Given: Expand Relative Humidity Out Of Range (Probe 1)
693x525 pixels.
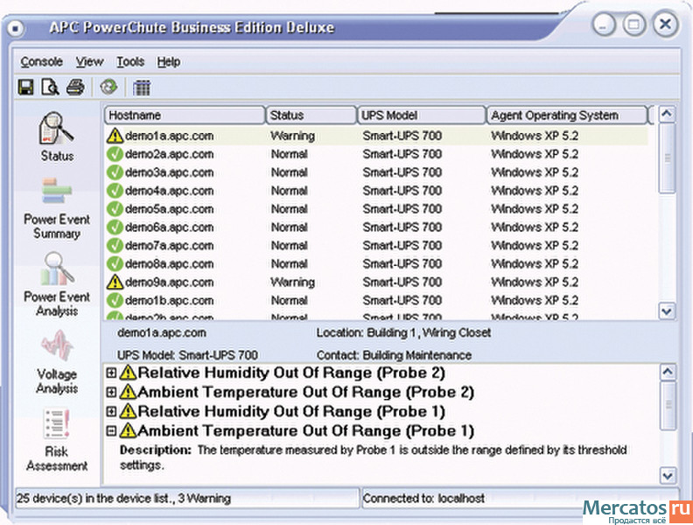Looking at the screenshot, I should coord(111,412).
